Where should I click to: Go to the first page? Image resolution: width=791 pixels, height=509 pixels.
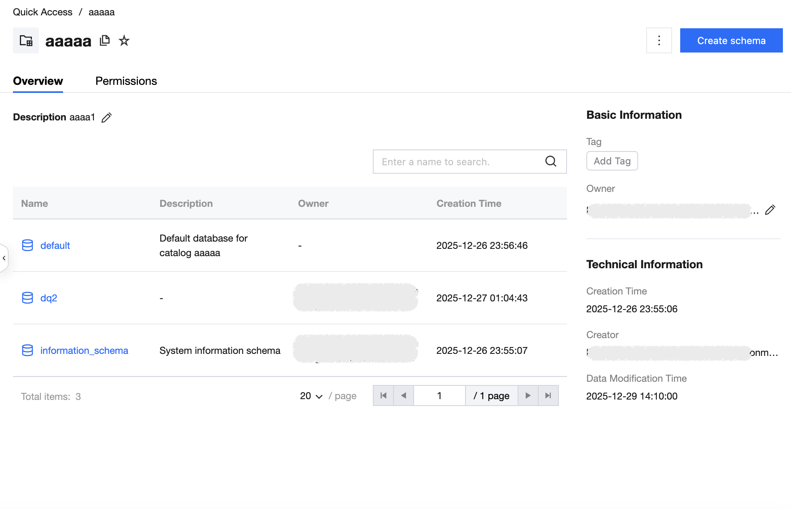[383, 395]
